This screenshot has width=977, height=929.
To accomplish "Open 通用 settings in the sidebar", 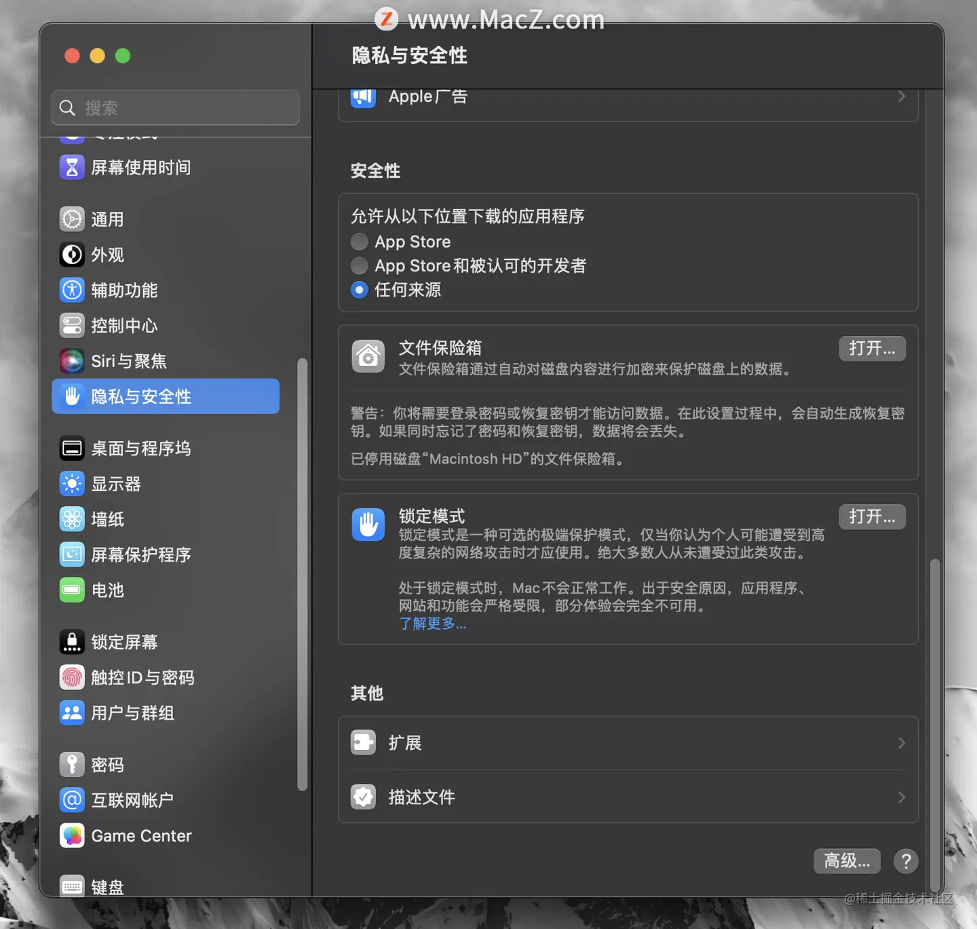I will tap(166, 219).
